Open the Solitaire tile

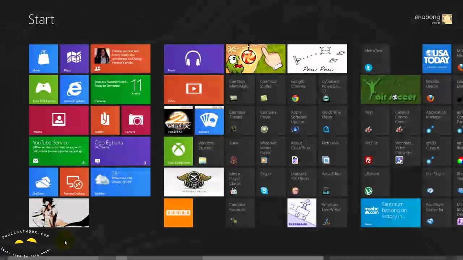pos(209,120)
